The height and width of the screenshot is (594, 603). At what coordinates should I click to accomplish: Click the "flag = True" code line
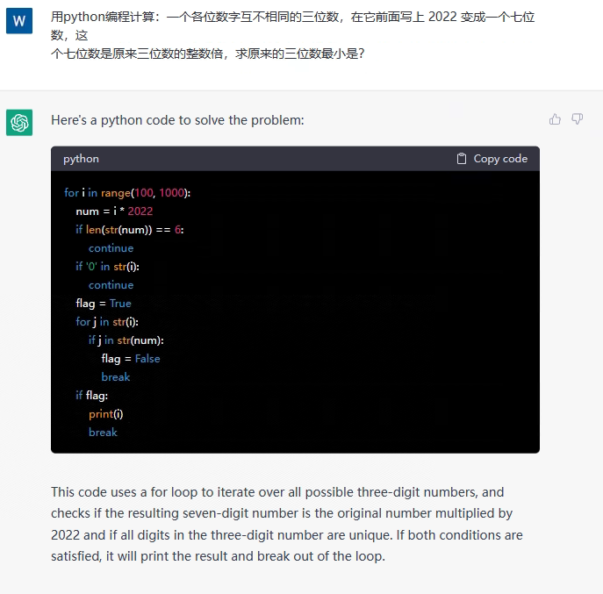tap(104, 304)
